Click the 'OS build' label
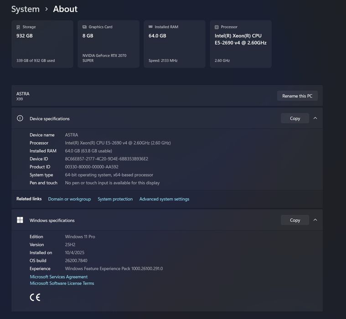This screenshot has height=319, width=346. tap(38, 261)
